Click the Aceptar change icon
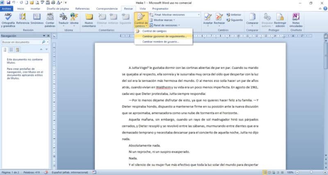This screenshot has width=328, height=175. click(x=208, y=19)
